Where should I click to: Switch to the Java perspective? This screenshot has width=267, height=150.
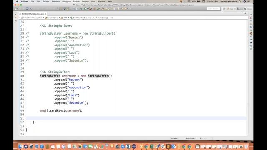point(240,9)
